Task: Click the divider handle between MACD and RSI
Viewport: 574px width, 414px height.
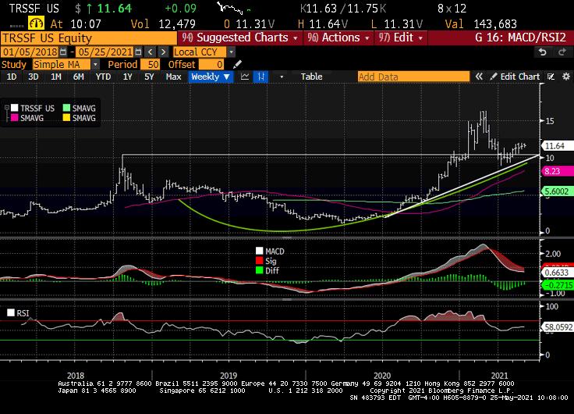Action: click(287, 299)
